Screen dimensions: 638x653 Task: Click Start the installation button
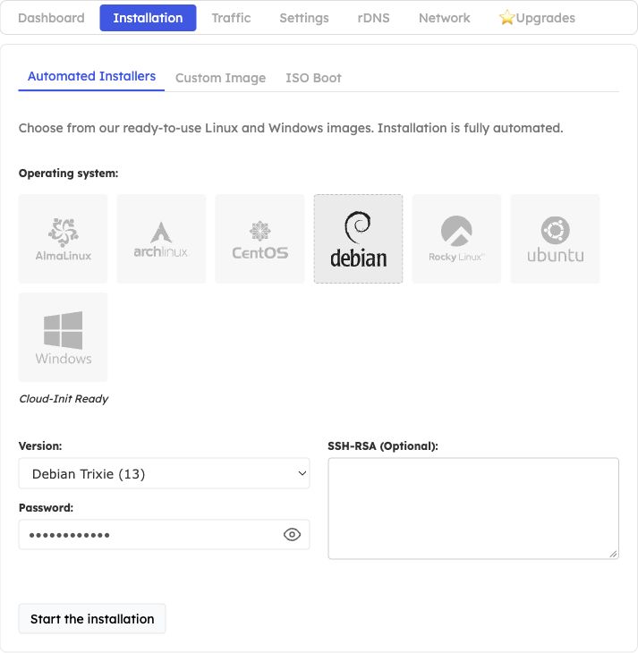92,619
